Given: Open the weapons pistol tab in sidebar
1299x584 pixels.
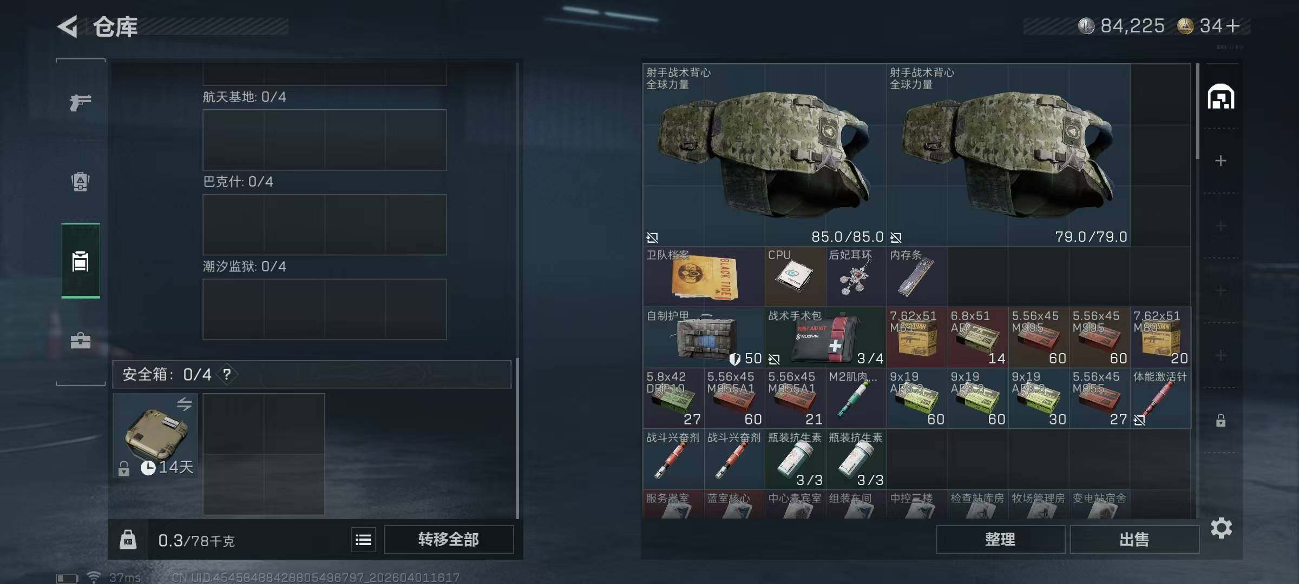Looking at the screenshot, I should [81, 102].
